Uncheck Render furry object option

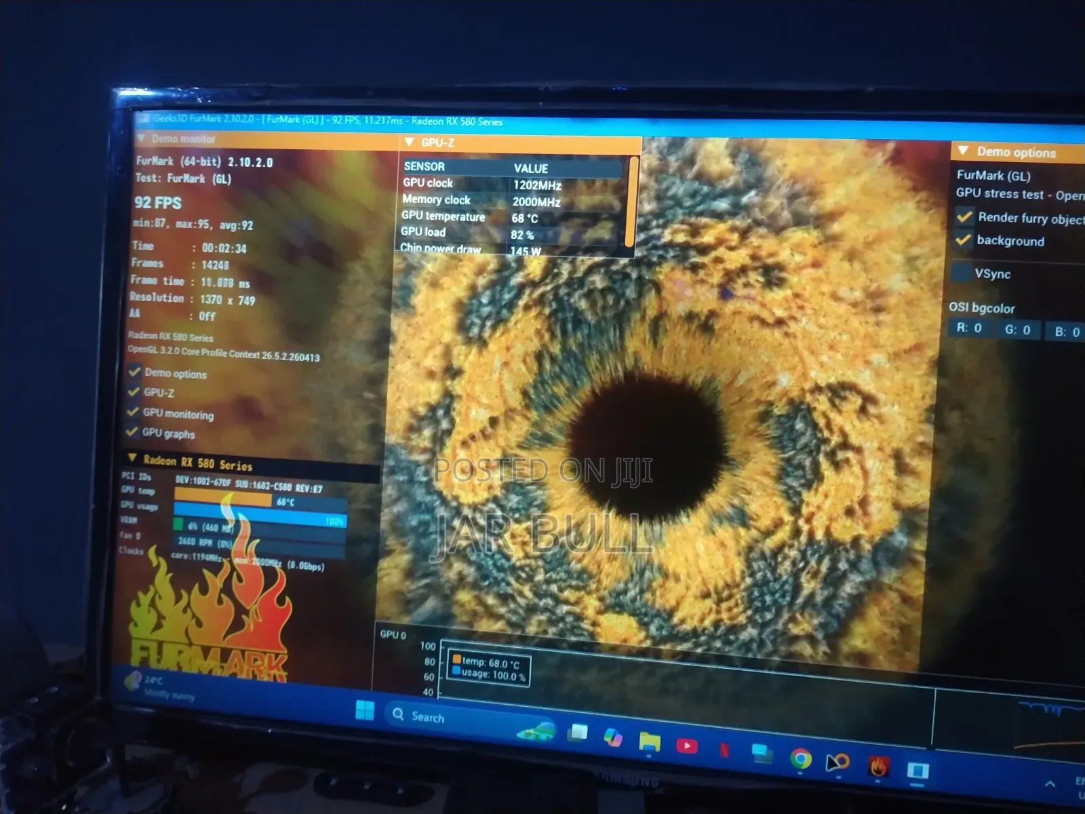(x=965, y=216)
